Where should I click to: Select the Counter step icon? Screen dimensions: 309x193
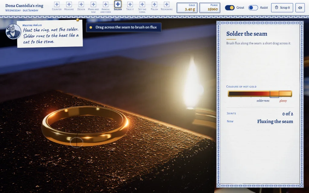pyautogui.click(x=57, y=4)
